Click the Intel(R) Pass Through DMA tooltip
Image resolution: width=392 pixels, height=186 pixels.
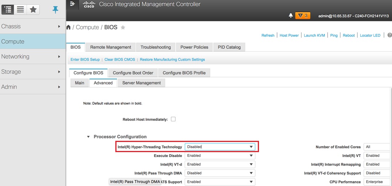[135, 182]
